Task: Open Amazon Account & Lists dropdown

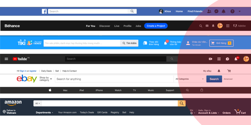Action: (209, 112)
